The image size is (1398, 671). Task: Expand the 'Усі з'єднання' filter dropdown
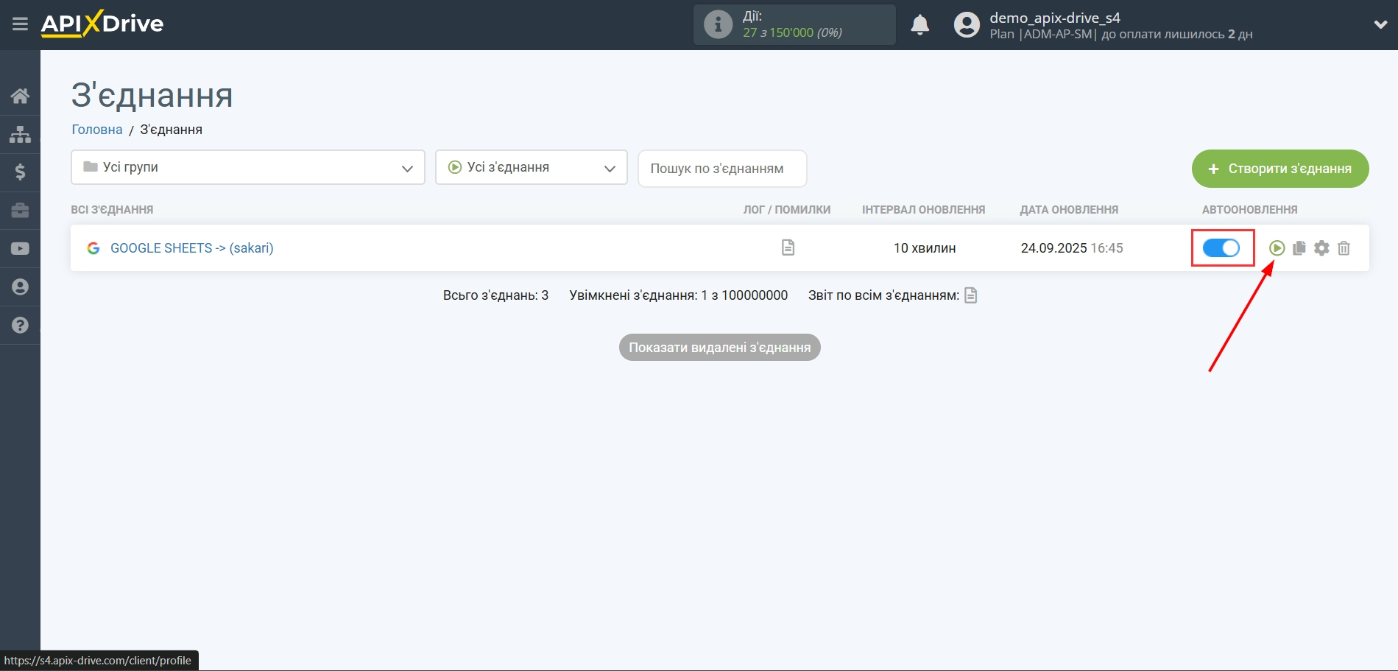tap(531, 167)
